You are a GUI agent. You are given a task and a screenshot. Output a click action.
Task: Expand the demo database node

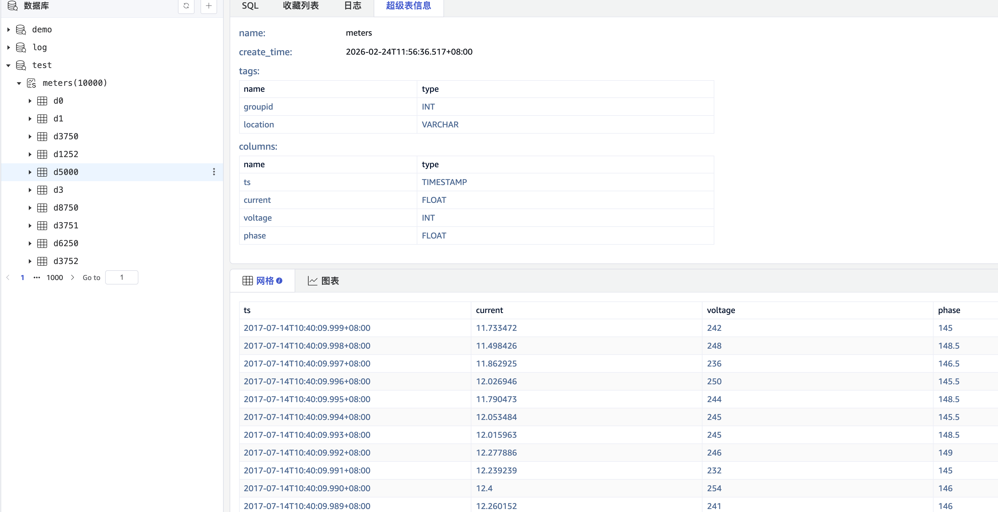(x=9, y=29)
